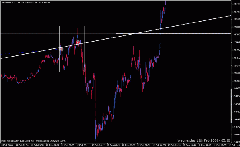
Task: Click the '12 Feb 08:35' time axis label
Action: 159,145
